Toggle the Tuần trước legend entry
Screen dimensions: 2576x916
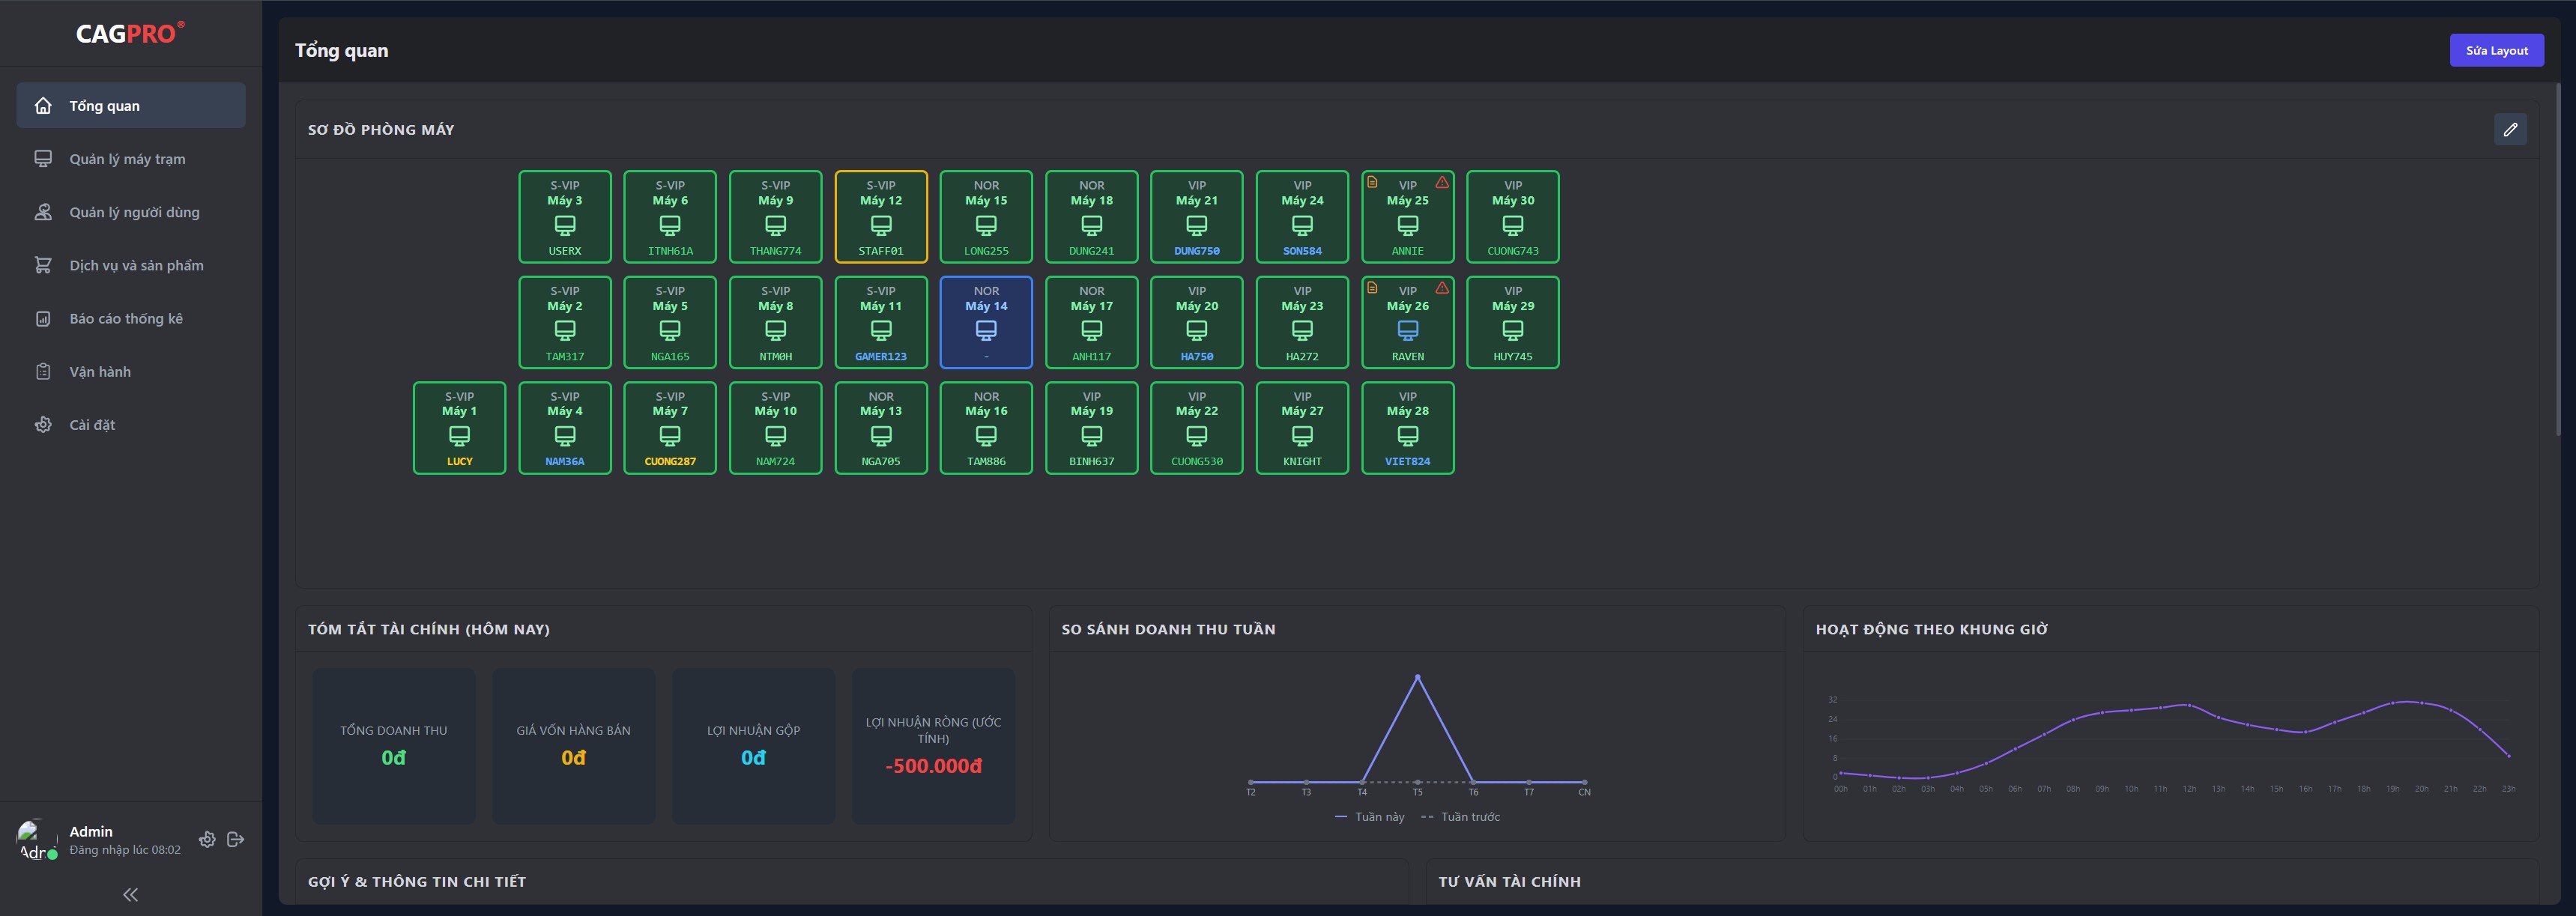coord(1461,817)
